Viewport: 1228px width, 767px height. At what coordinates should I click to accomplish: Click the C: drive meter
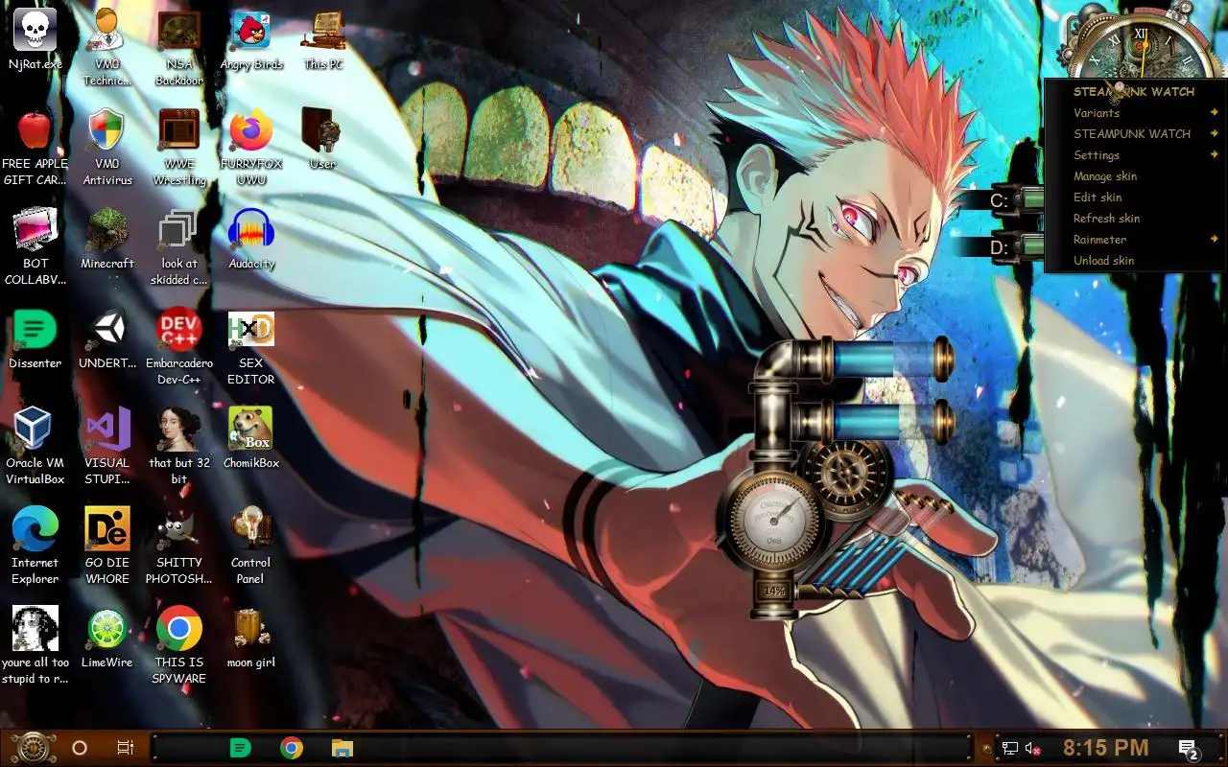(1016, 200)
